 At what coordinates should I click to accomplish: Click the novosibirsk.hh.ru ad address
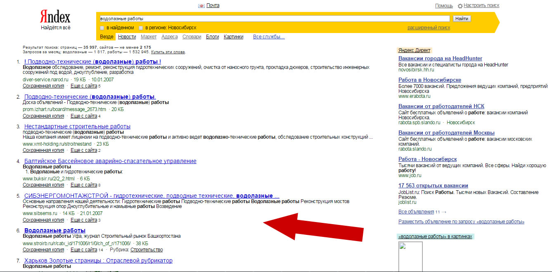click(416, 70)
